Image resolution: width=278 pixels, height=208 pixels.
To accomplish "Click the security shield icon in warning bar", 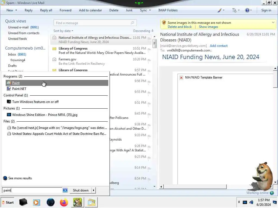I will 164,23.
